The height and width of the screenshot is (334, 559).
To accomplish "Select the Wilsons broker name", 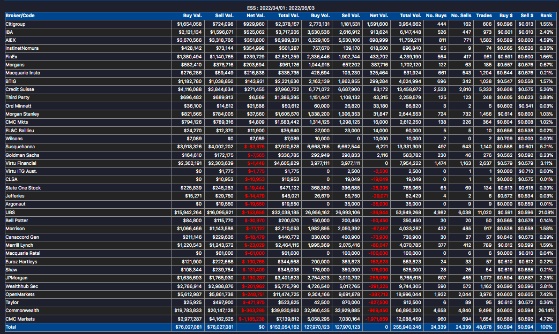I will pos(14,139).
